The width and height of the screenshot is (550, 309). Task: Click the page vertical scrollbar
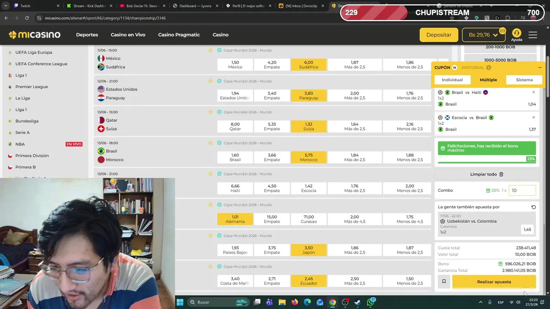547,78
